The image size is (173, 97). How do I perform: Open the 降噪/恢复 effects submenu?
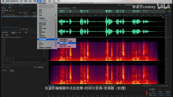coord(47,32)
